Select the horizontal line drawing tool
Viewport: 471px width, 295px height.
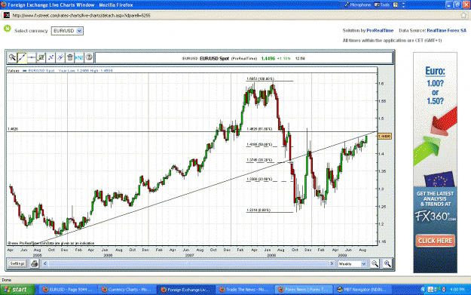(32, 57)
